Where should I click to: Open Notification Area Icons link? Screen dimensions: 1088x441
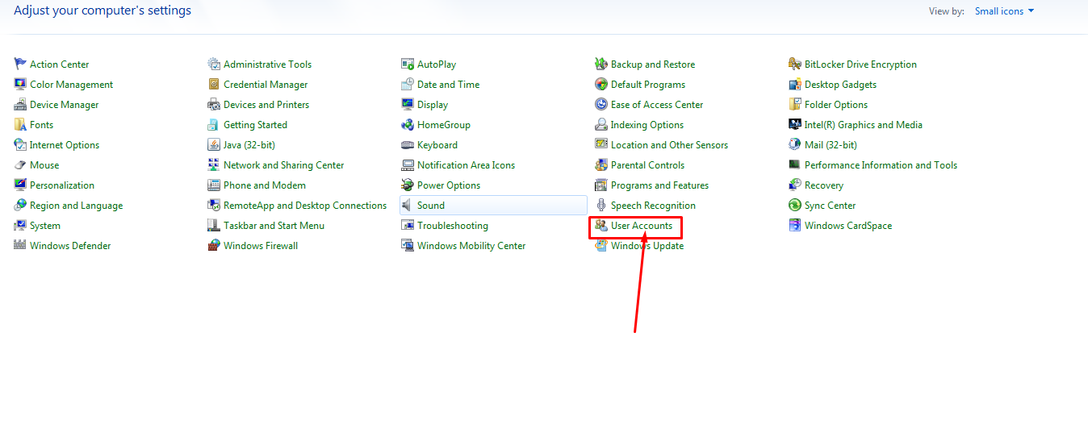pyautogui.click(x=466, y=165)
